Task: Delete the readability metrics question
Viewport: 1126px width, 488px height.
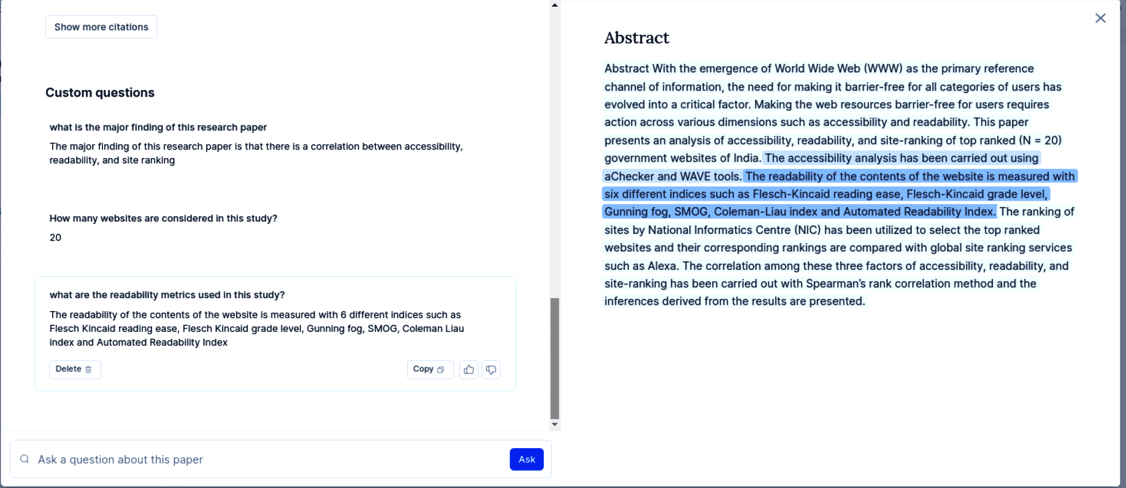Action: click(75, 369)
